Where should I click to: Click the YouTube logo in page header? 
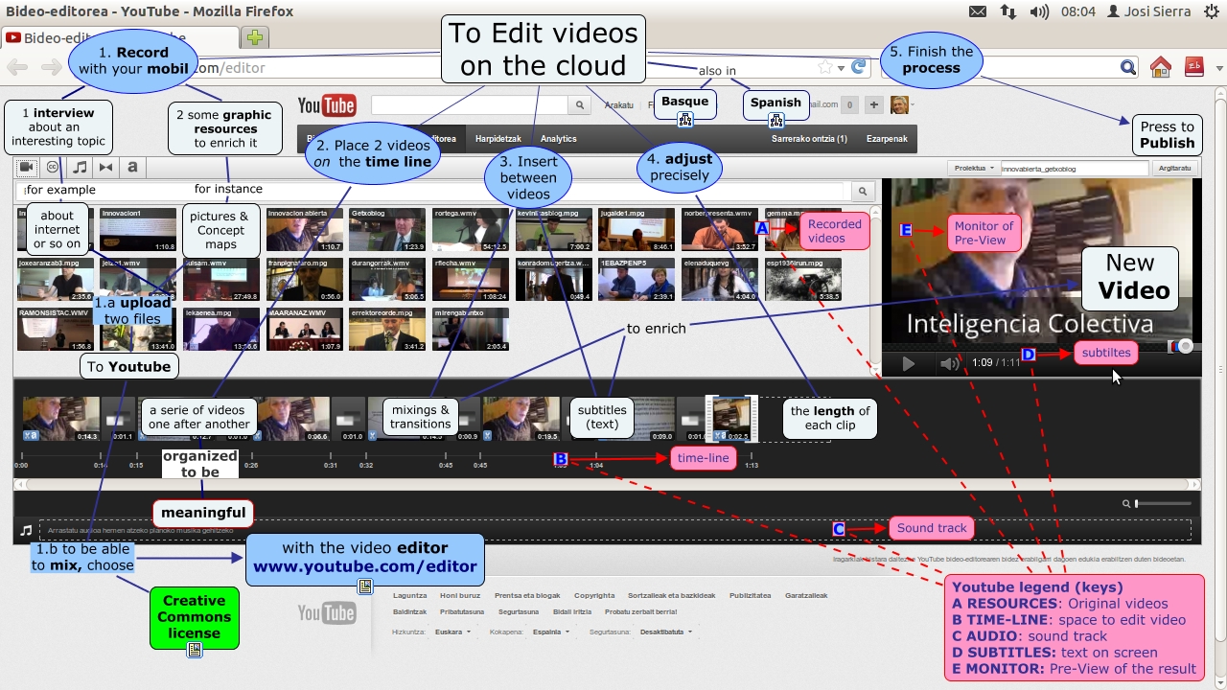327,105
